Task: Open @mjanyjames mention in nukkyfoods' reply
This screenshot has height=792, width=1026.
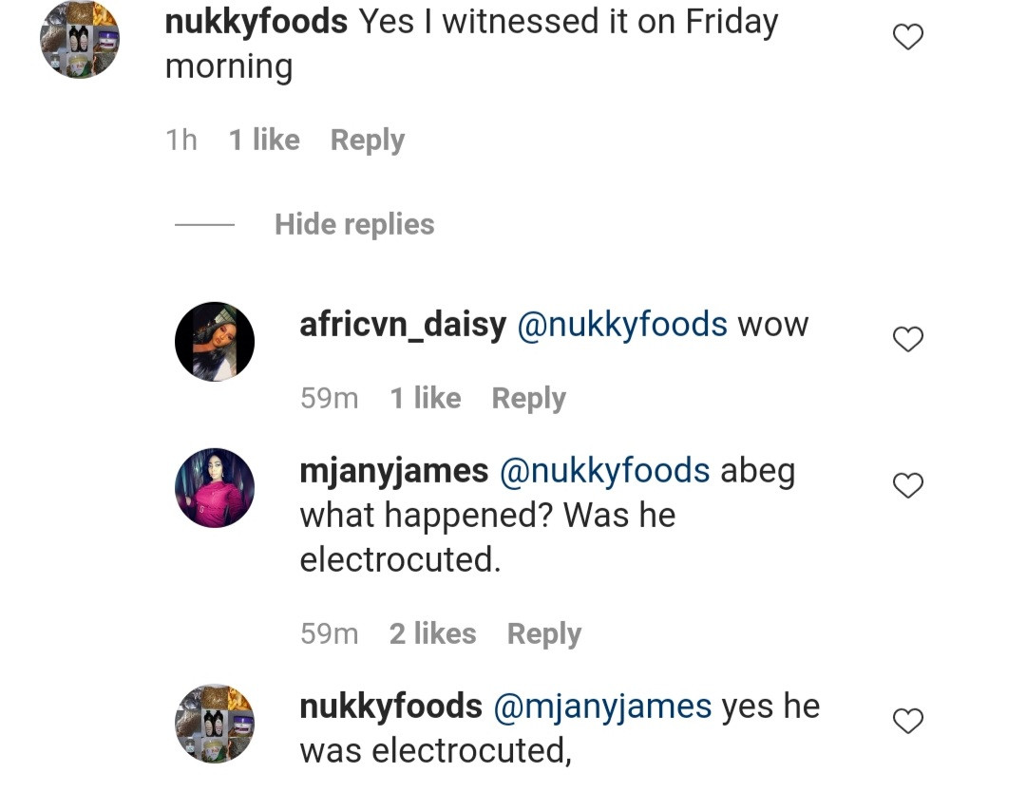Action: [x=602, y=707]
